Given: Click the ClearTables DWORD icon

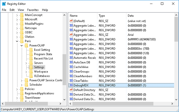Looking at the screenshot, I should click(x=71, y=81).
